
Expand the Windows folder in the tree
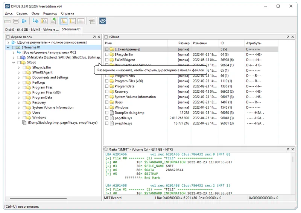[19, 117]
